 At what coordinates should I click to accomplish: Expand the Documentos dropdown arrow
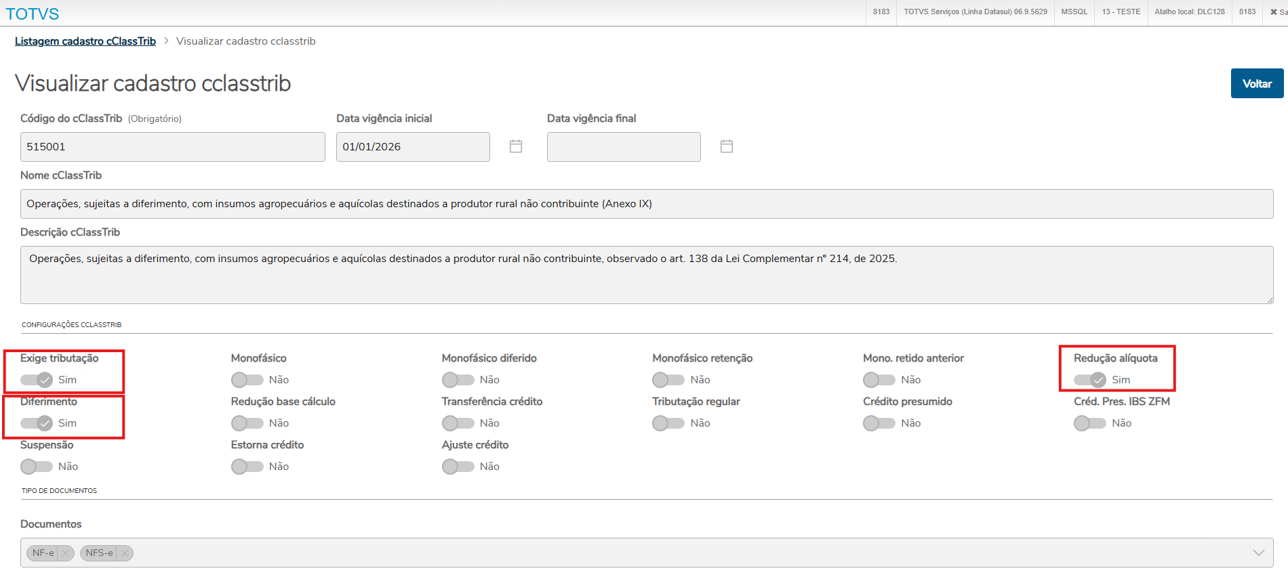(x=1259, y=553)
